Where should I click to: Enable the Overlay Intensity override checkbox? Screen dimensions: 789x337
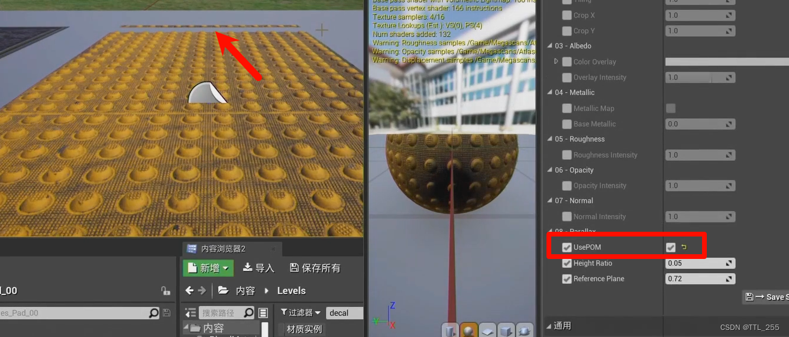(x=567, y=77)
